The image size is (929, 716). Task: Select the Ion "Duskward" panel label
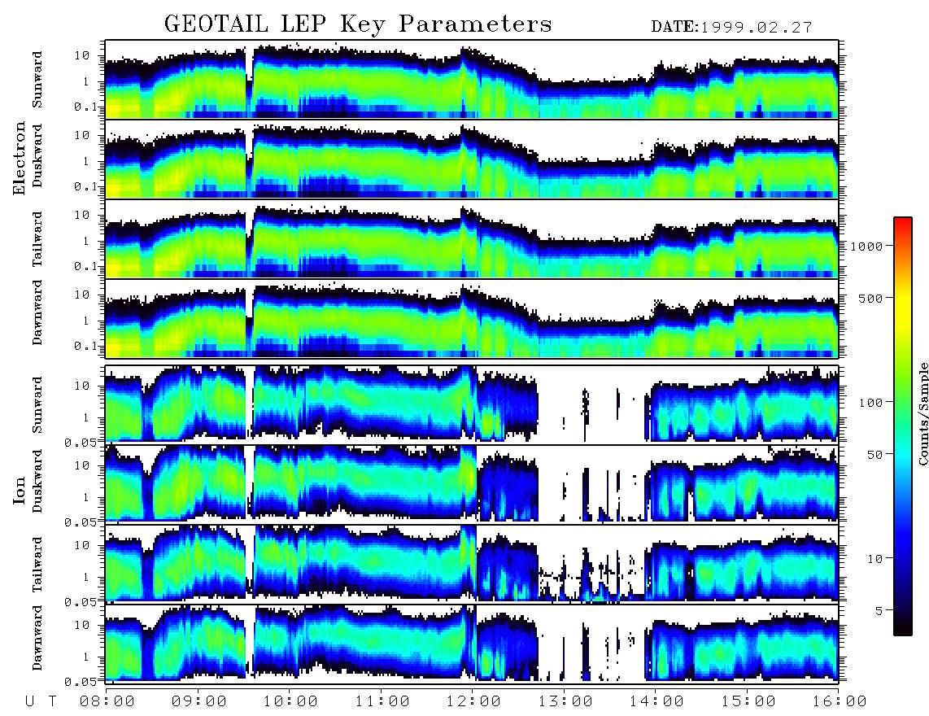(37, 481)
